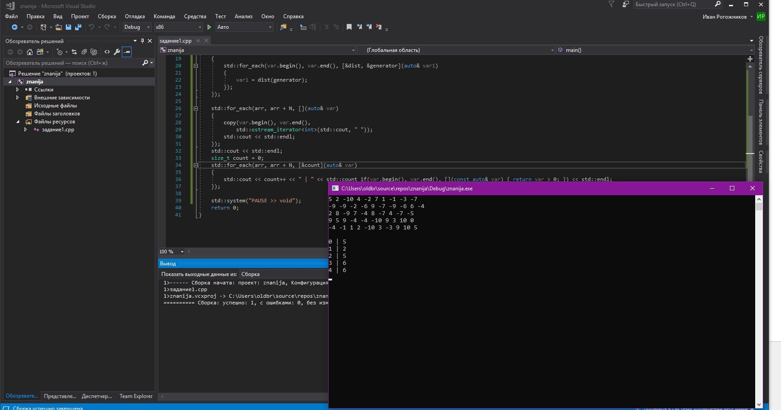Click the View Code angle brackets icon

[107, 52]
